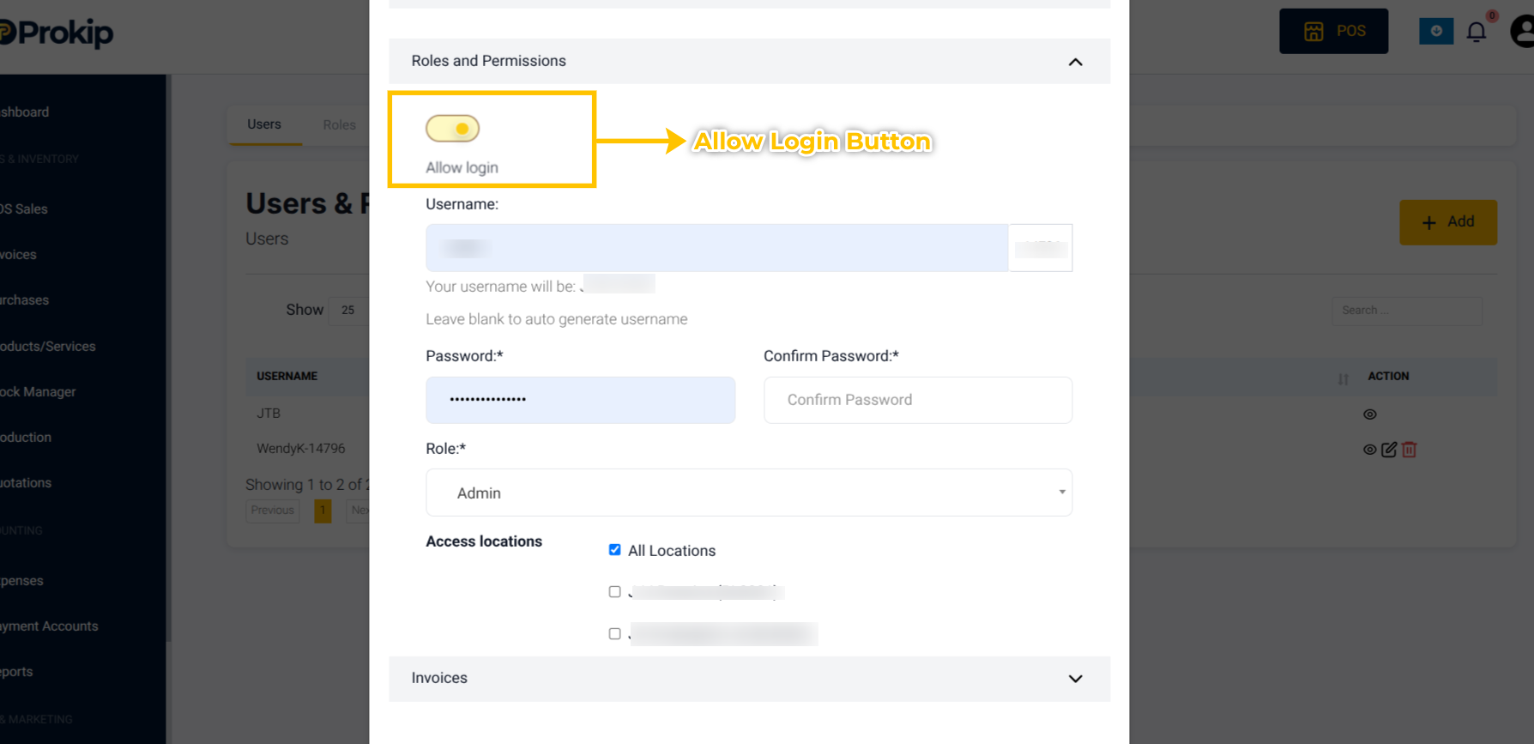This screenshot has height=744, width=1534.
Task: Edit user WendyK-14796 pencil icon
Action: tap(1389, 450)
